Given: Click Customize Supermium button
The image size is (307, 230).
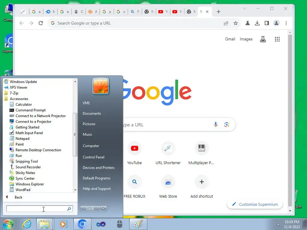Looking at the screenshot, I should tap(255, 204).
